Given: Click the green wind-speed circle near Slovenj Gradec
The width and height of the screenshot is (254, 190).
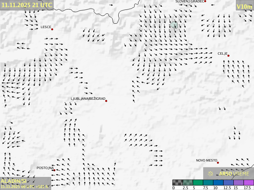Looking at the screenshot, I should 174,25.
